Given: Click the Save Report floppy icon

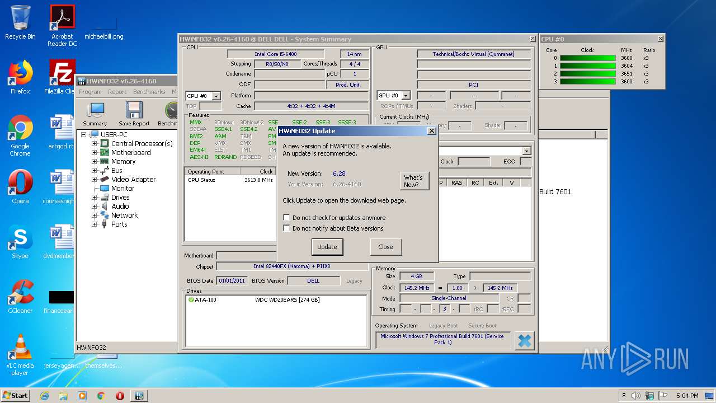Looking at the screenshot, I should (x=134, y=114).
